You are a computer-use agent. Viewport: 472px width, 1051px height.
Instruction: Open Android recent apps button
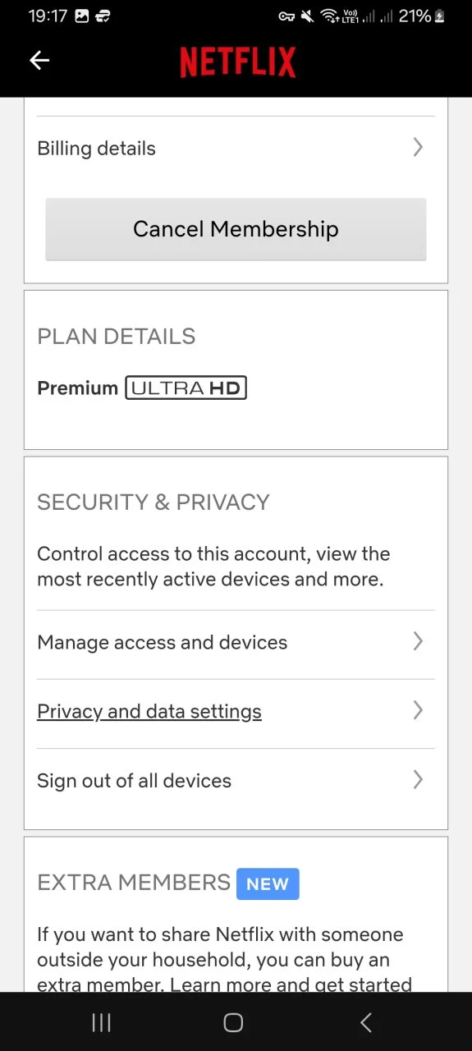tap(101, 1022)
